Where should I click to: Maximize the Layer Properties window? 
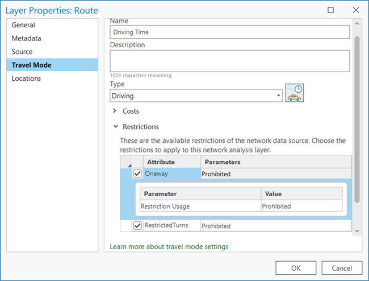coord(330,10)
